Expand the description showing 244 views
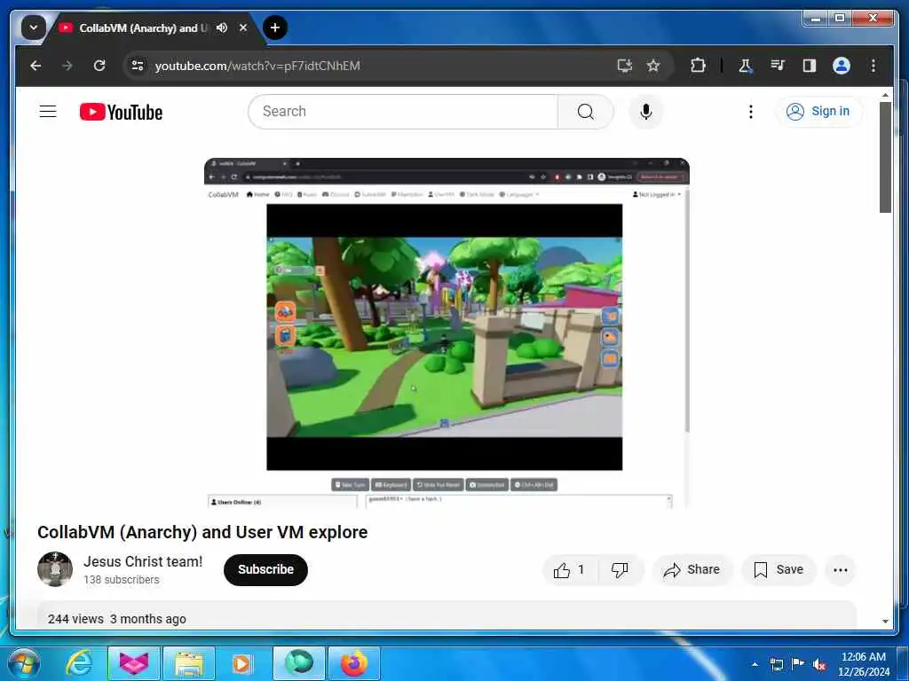Screen dimensions: 909x681 pyautogui.click(x=447, y=615)
